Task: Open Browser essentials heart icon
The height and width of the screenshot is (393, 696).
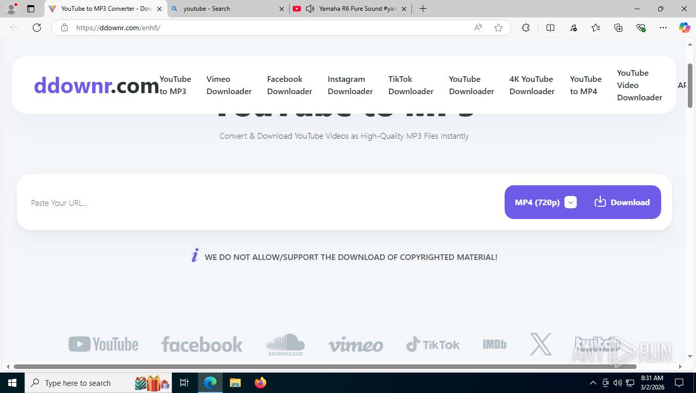Action: pyautogui.click(x=641, y=28)
